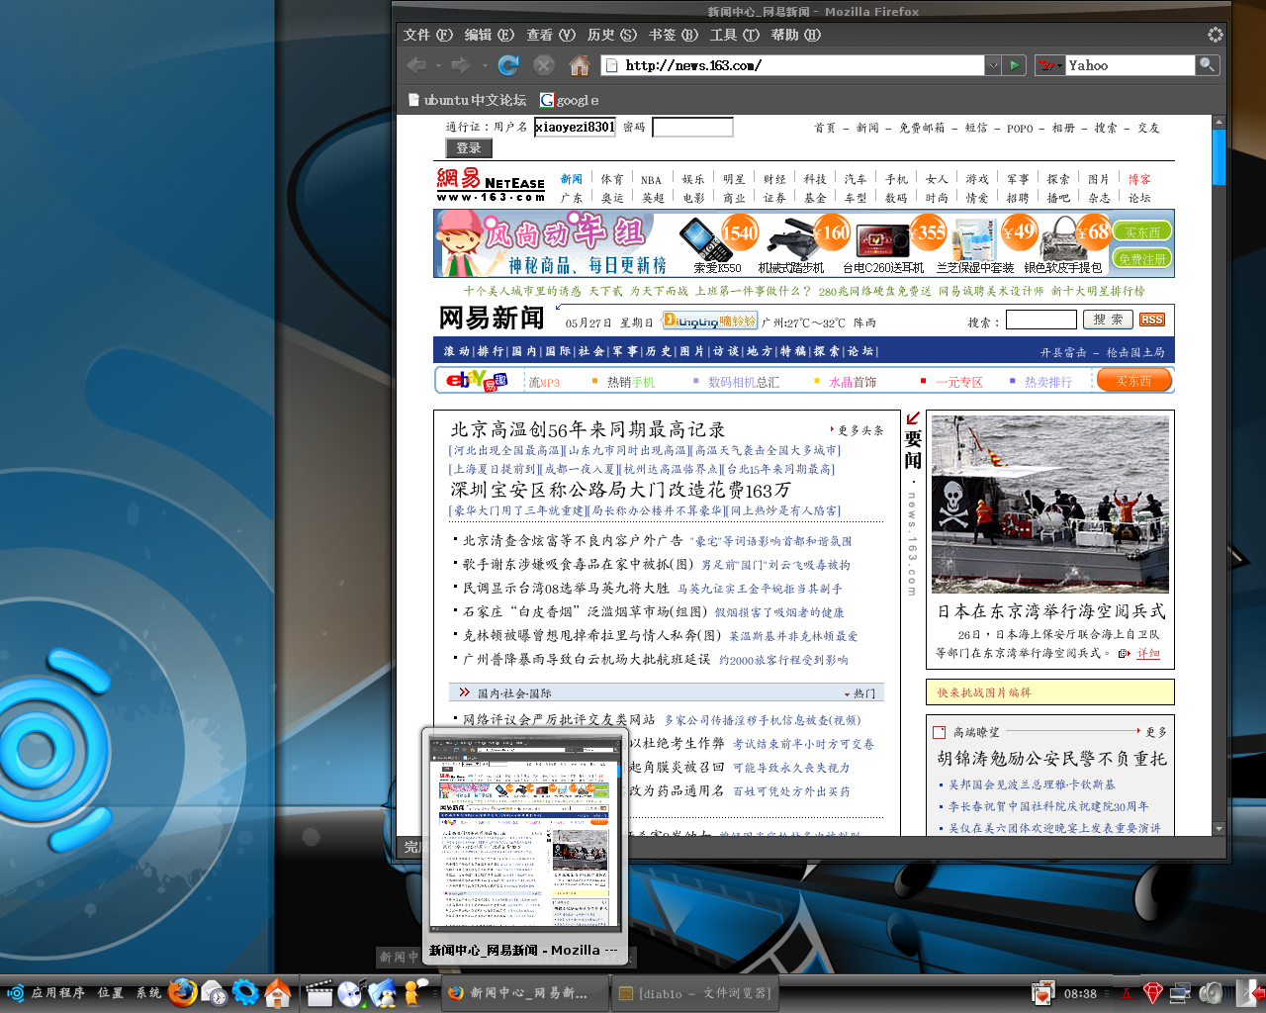Open the 系统 system menu
The height and width of the screenshot is (1013, 1266).
pyautogui.click(x=148, y=993)
